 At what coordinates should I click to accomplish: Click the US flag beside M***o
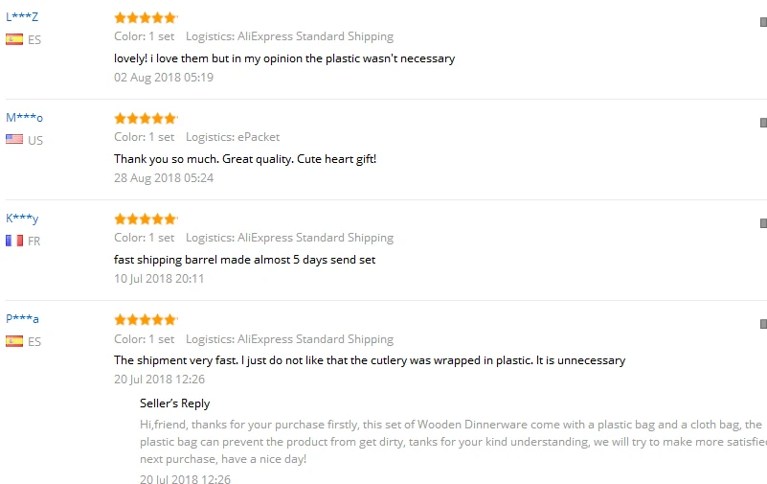[x=14, y=140]
